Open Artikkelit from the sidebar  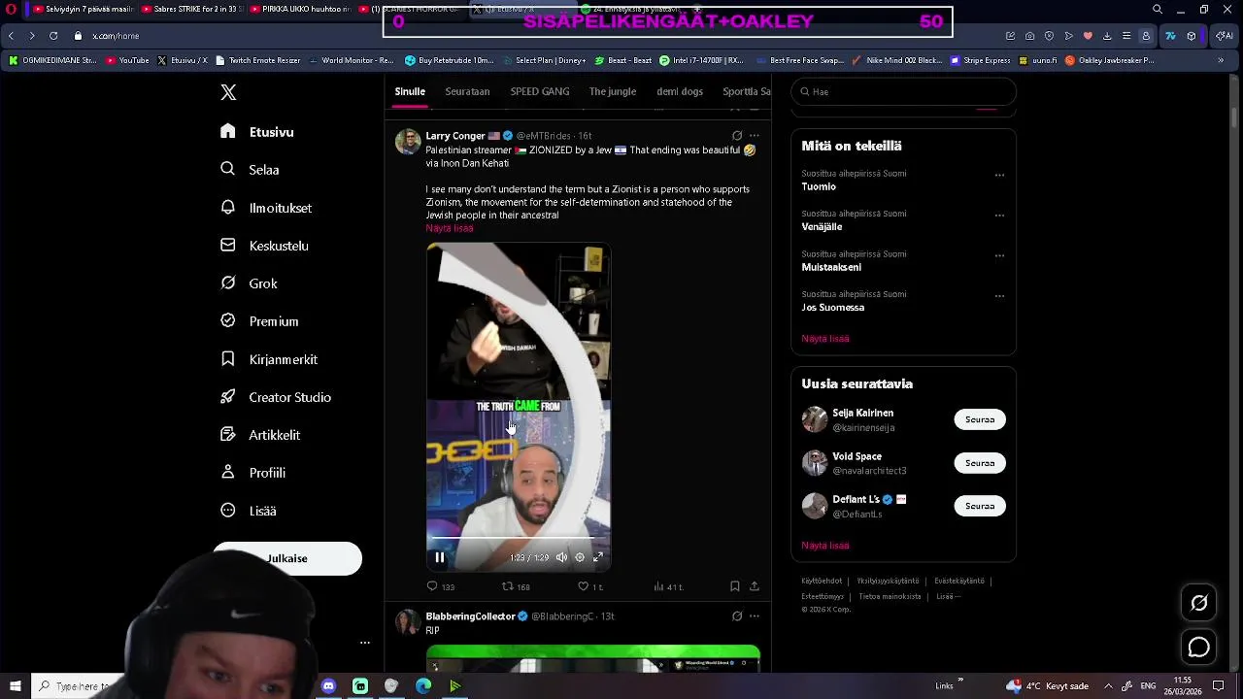tap(260, 435)
